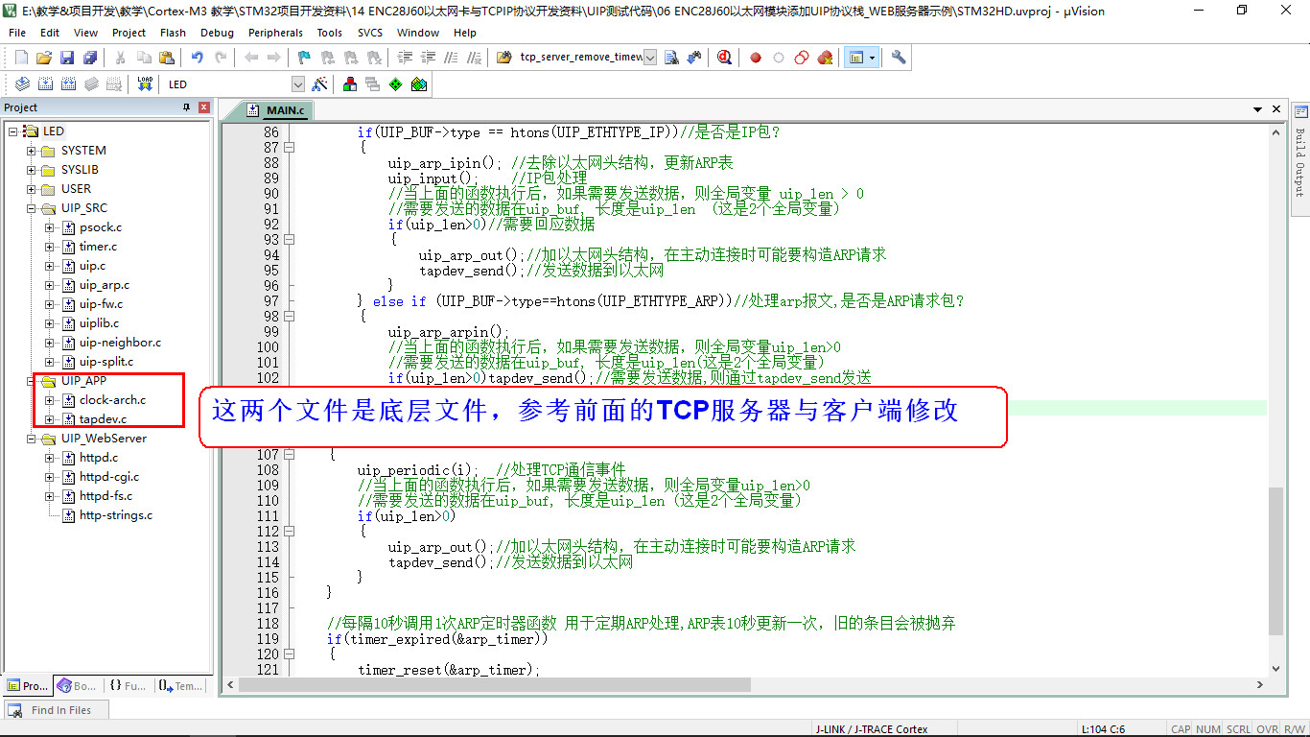
Task: Start the debug session
Action: coord(724,58)
